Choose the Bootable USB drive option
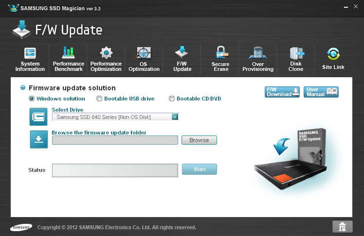The image size is (364, 236). pyautogui.click(x=99, y=99)
